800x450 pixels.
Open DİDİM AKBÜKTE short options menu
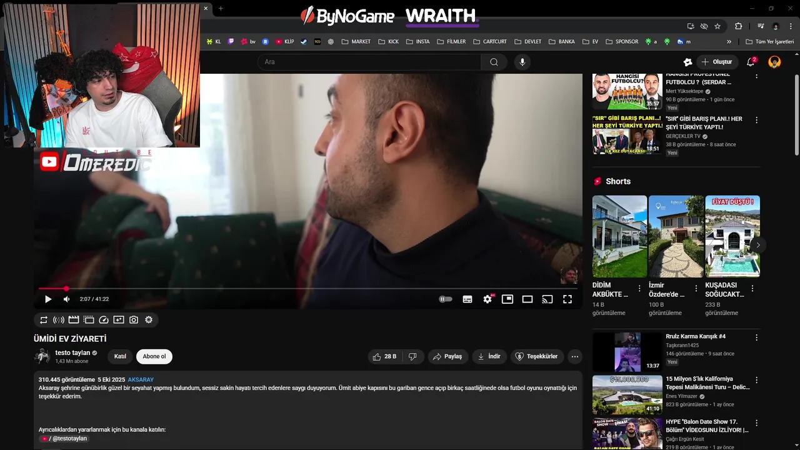coord(639,289)
